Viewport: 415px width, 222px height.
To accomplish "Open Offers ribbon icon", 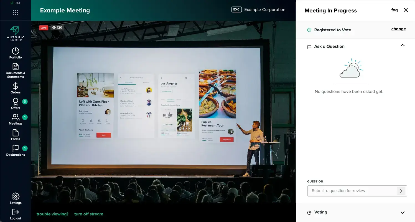I will [x=16, y=102].
